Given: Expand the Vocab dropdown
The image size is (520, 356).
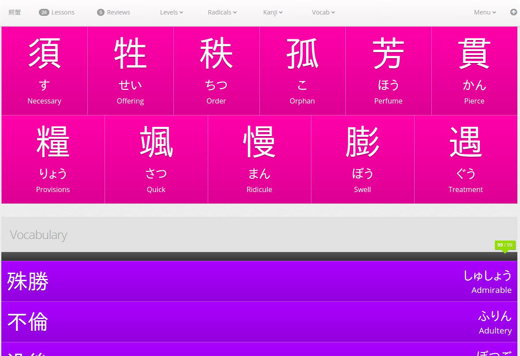Looking at the screenshot, I should coord(323,12).
